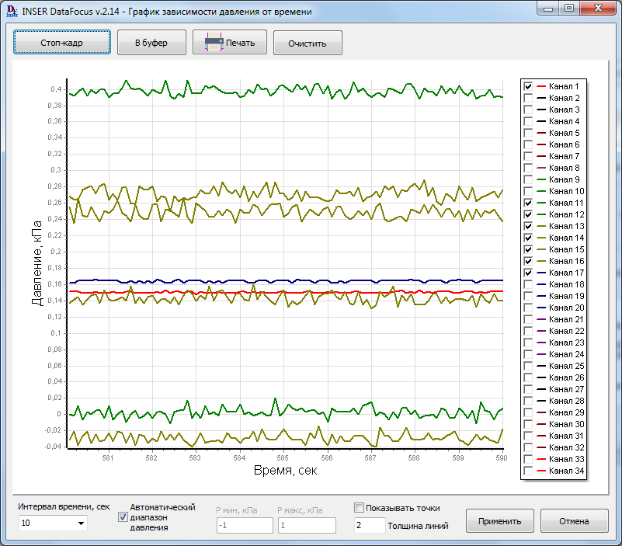Image resolution: width=622 pixels, height=546 pixels.
Task: Click the 590 tick label on time axis
Action: coord(502,458)
